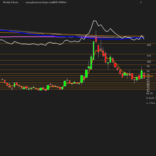
Task: Click the 'BSE 590041' symbol label
Action: click(x=60, y=2)
